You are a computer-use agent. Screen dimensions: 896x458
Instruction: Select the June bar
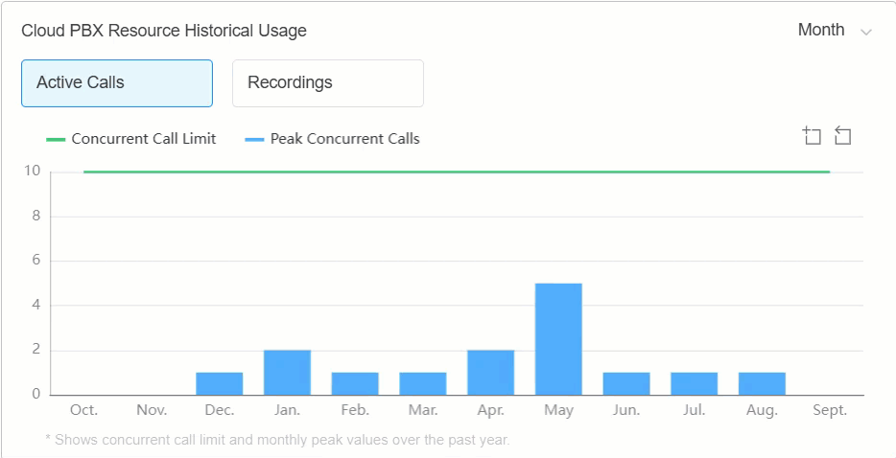pyautogui.click(x=626, y=383)
